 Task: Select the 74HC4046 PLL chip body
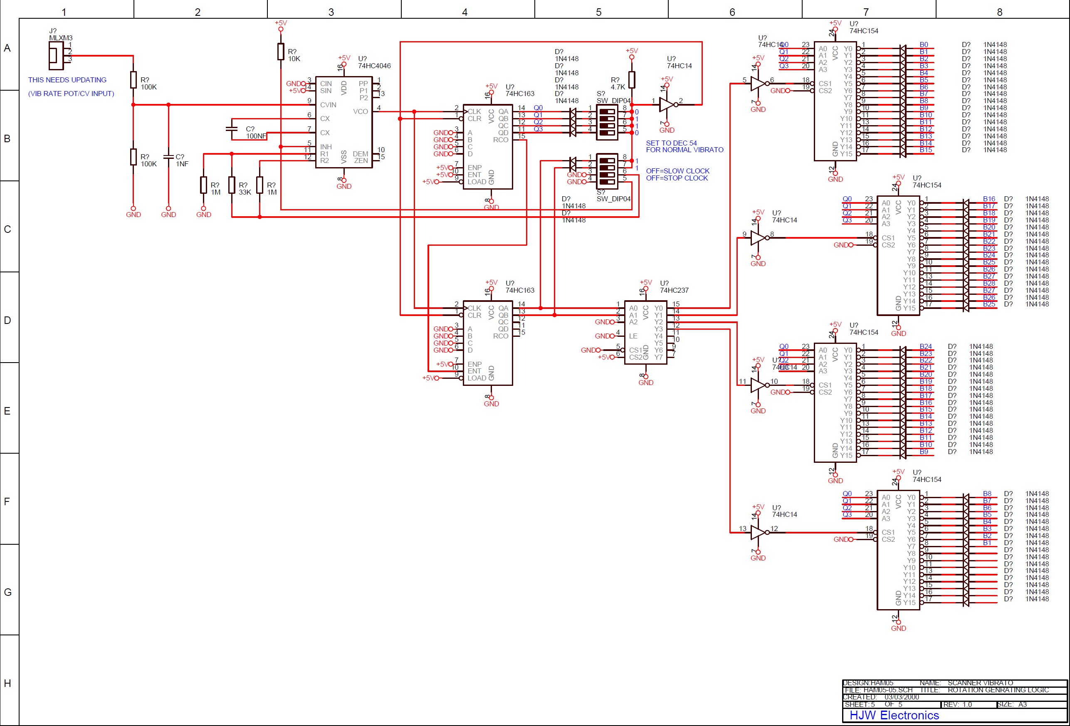[x=343, y=122]
